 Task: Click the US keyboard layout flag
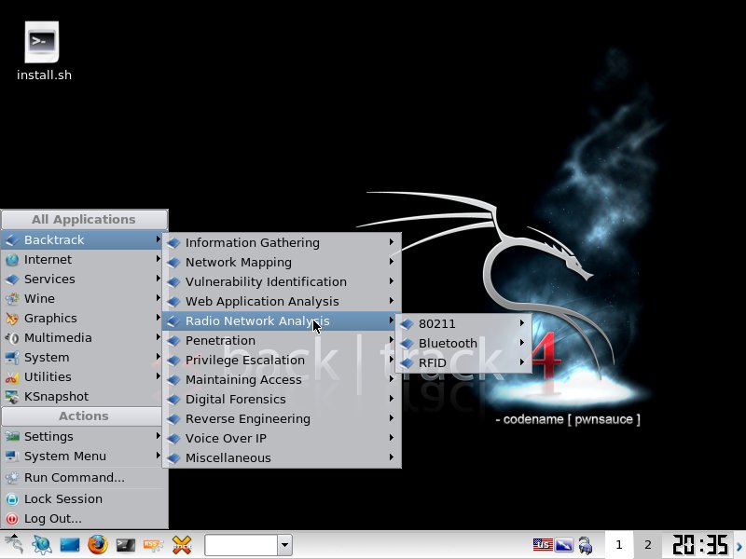pos(543,545)
